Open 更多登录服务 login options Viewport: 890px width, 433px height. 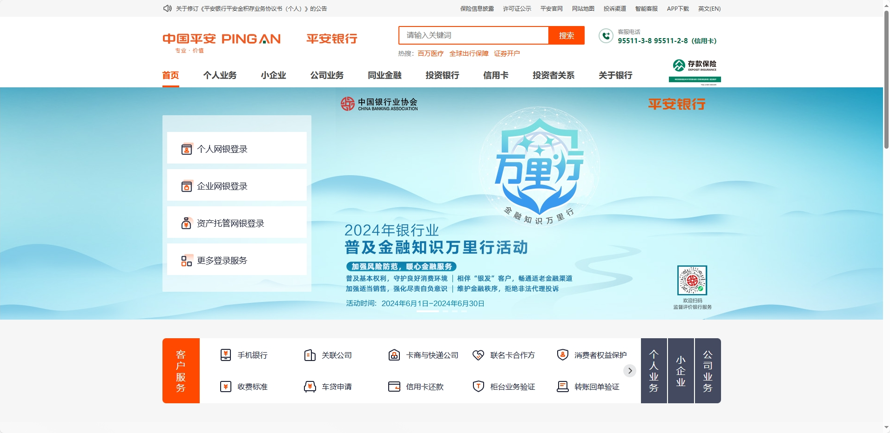[x=236, y=260]
